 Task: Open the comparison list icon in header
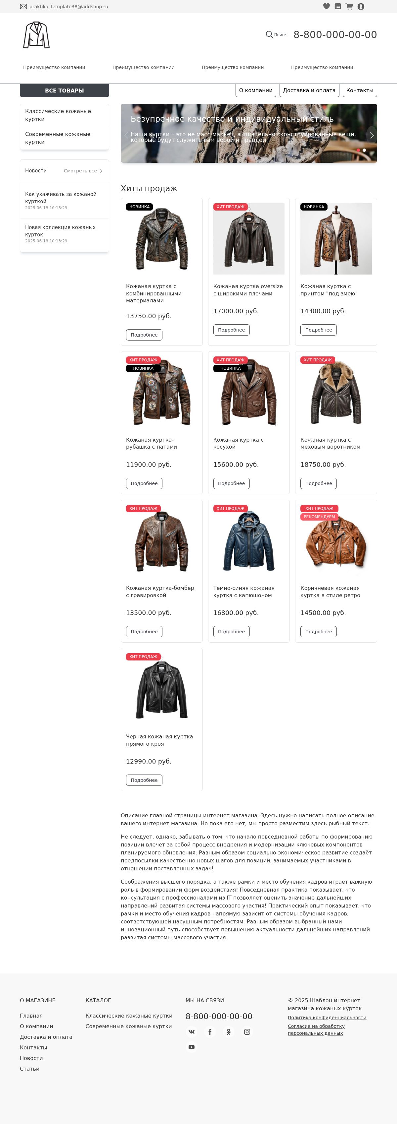[338, 7]
